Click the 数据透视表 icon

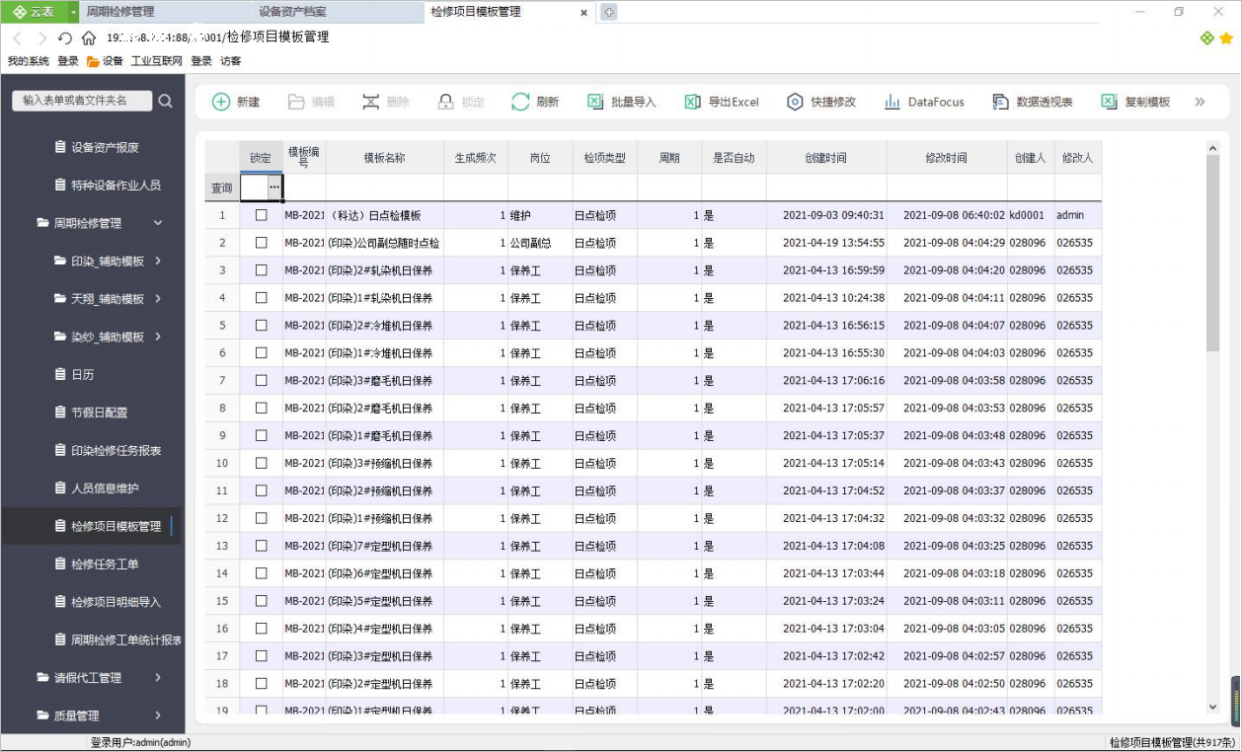coord(1000,102)
